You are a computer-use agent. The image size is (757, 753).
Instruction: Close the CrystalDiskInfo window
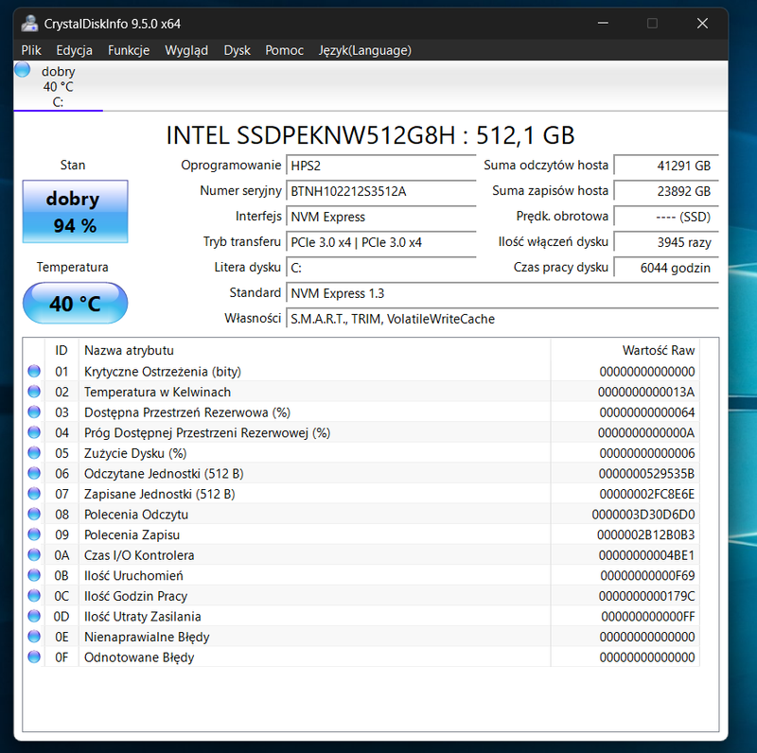[x=702, y=23]
